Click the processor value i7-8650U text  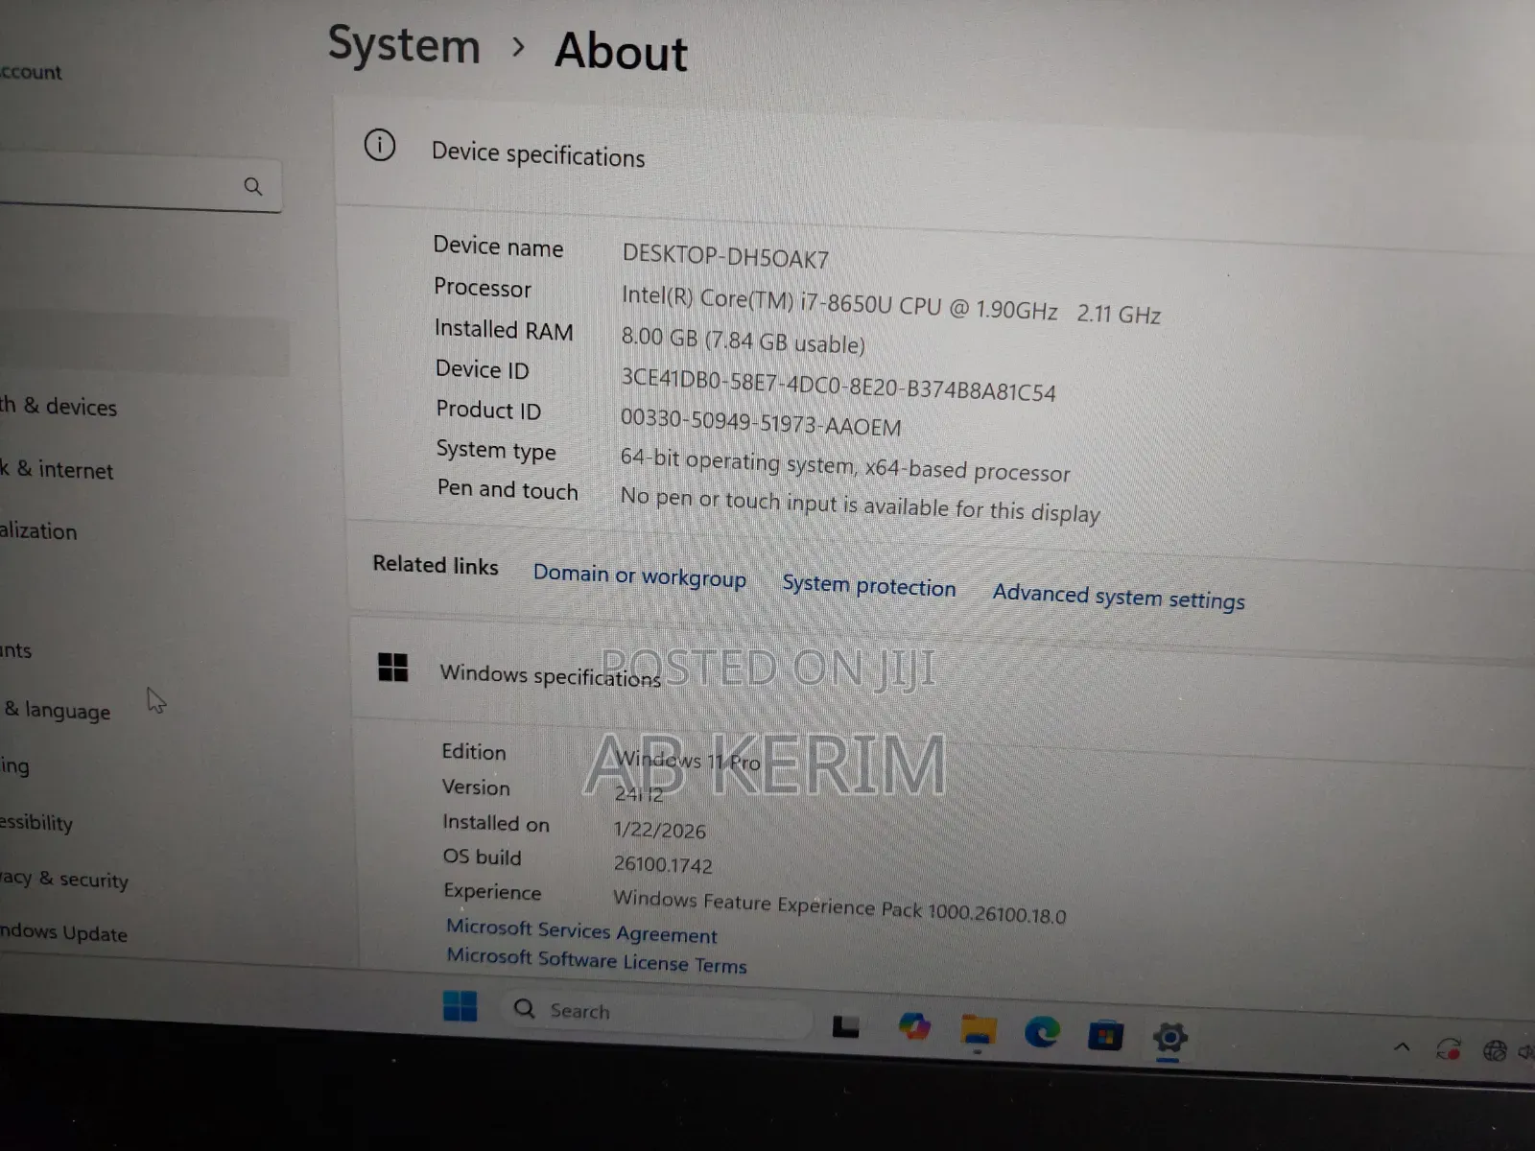tap(891, 305)
